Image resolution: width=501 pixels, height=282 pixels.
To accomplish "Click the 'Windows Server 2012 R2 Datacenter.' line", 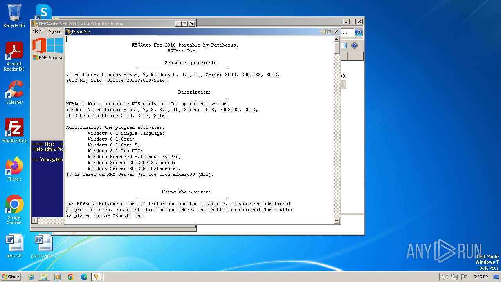I will 134,168.
